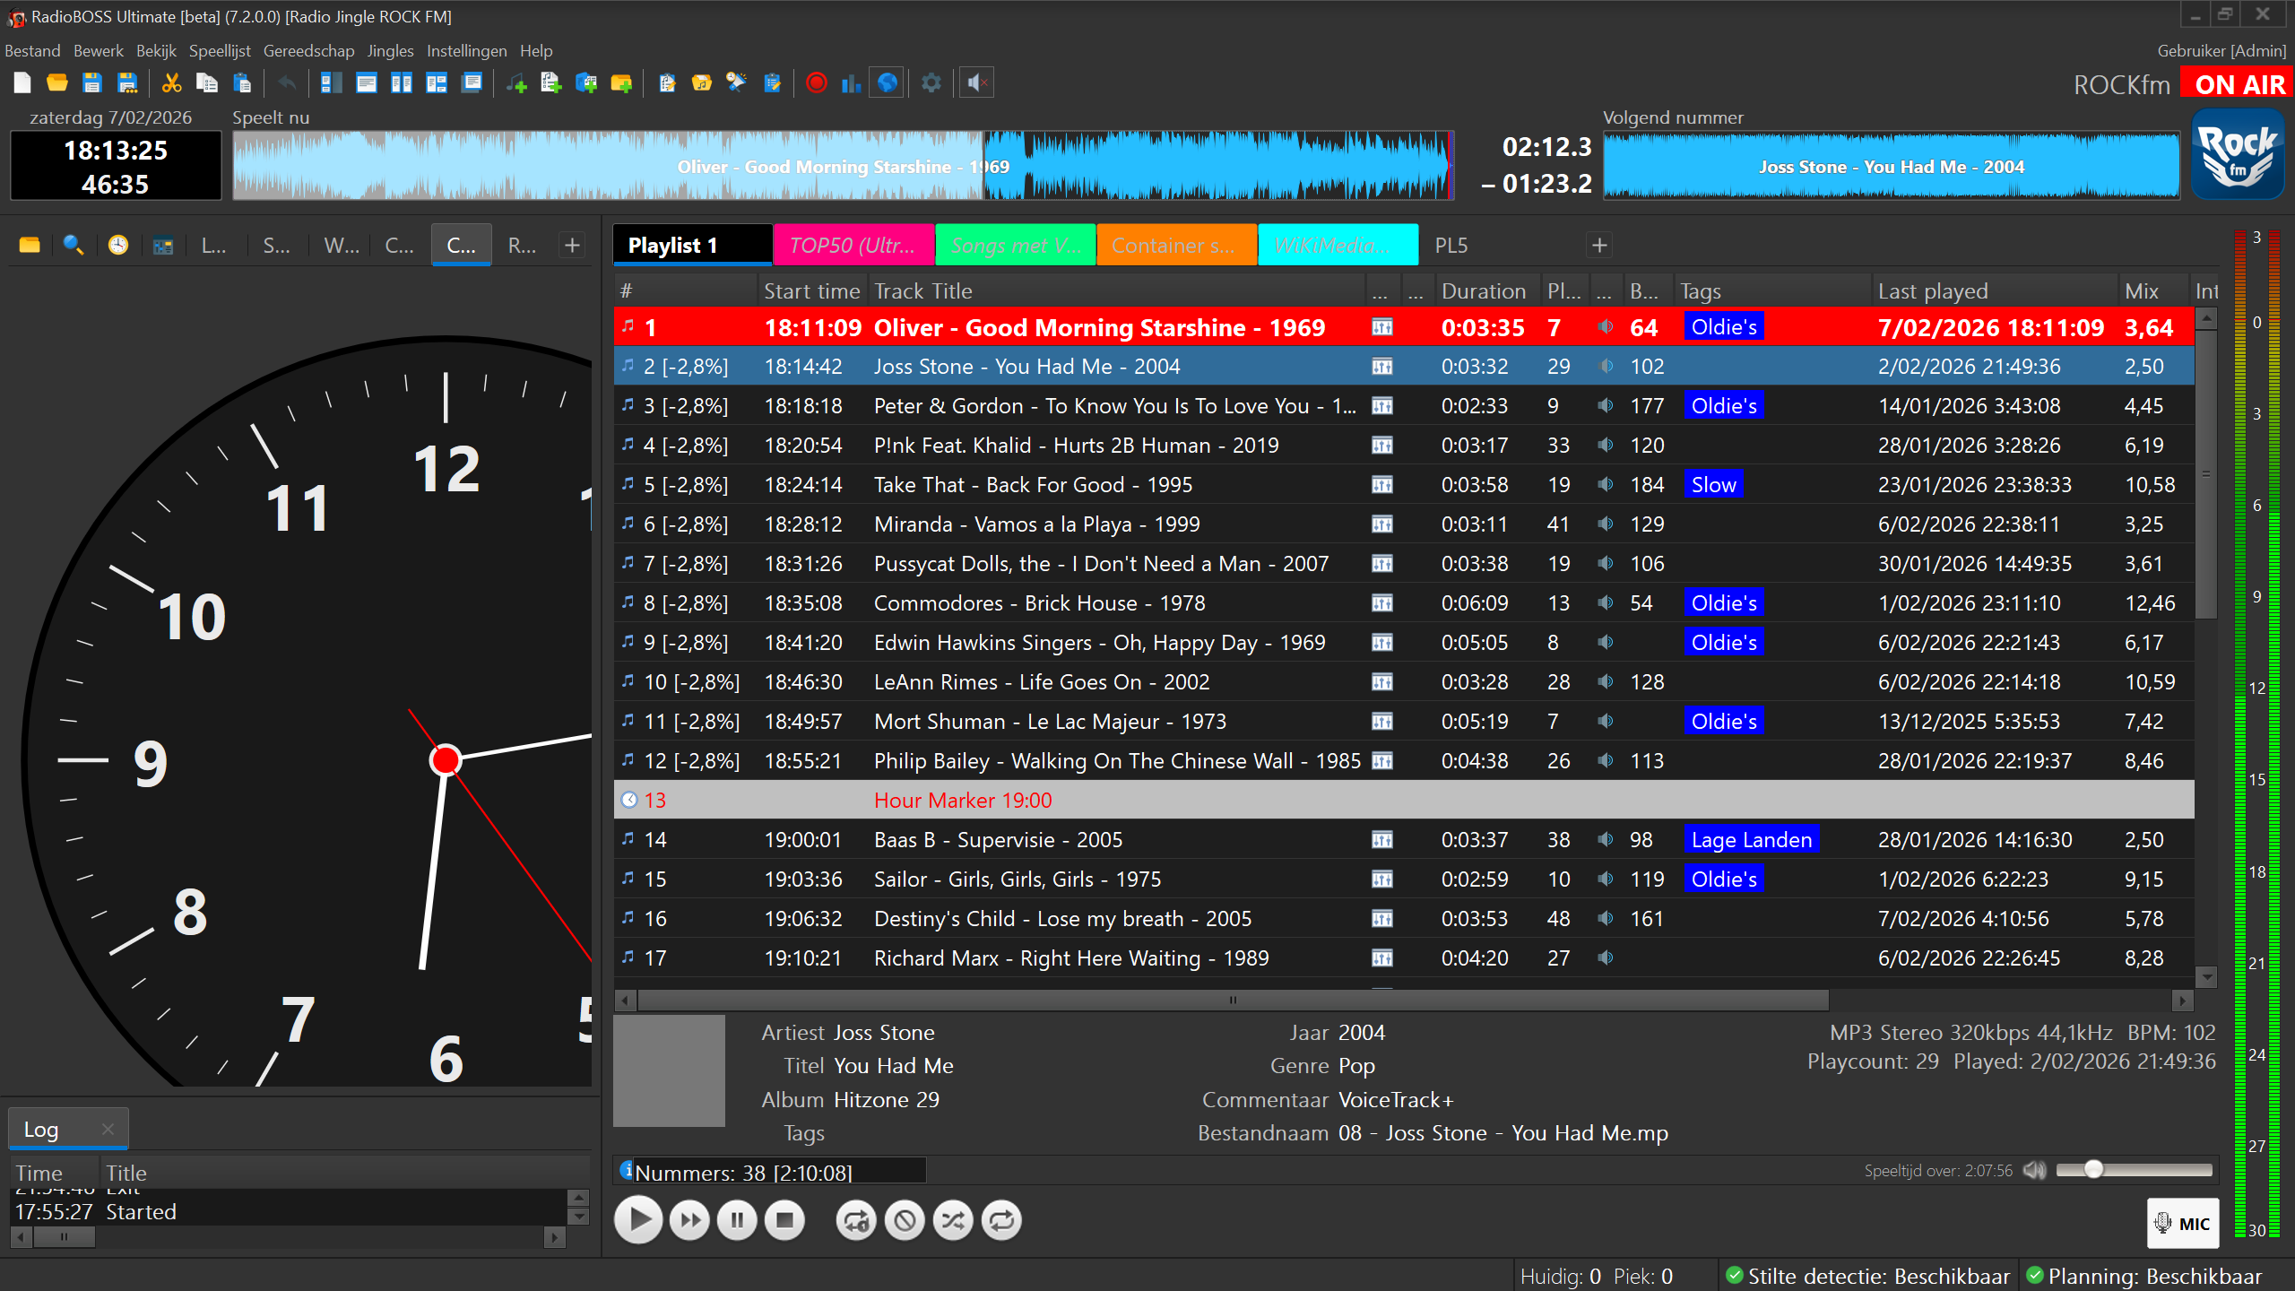Viewport: 2295px width, 1291px height.
Task: Open the Jingles menu
Action: tap(390, 51)
